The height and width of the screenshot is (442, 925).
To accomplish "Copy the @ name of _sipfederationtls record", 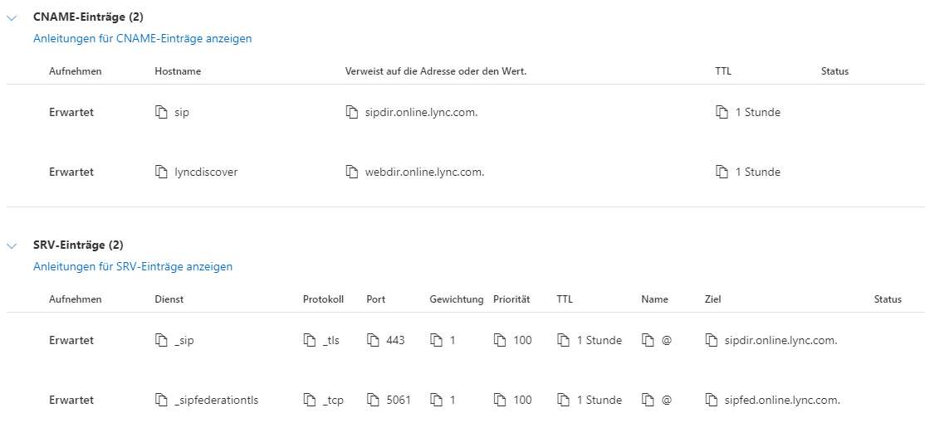I will coord(648,401).
